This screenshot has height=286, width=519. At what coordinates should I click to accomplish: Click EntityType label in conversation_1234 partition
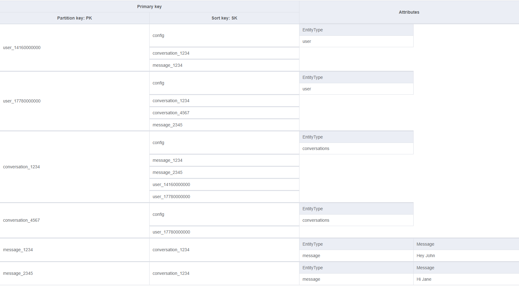tap(356, 137)
